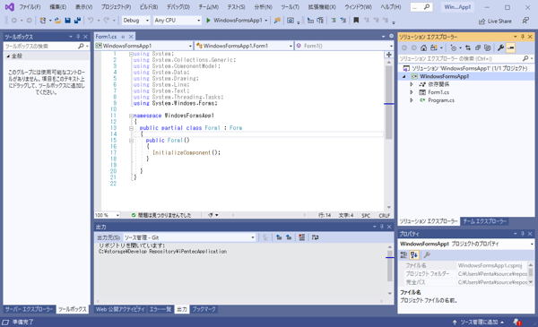The width and height of the screenshot is (538, 327).
Task: Click Go to Previous Message in the Output panel
Action: click(279, 237)
